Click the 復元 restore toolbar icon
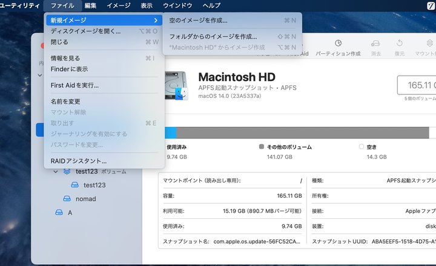436x266 pixels. 400,43
